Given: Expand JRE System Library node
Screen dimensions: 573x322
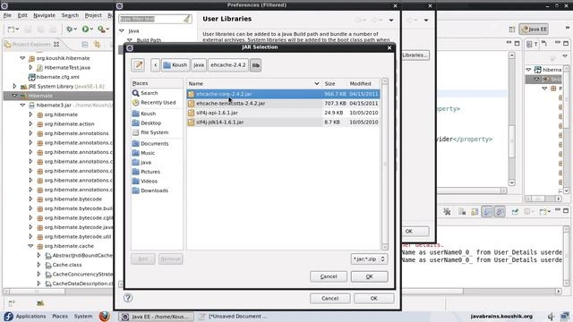Looking at the screenshot, I should click(x=14, y=87).
